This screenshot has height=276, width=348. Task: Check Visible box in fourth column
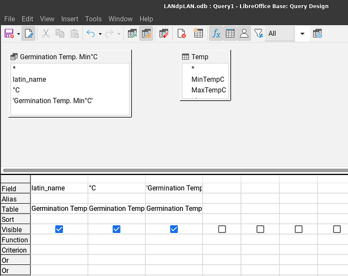(222, 229)
